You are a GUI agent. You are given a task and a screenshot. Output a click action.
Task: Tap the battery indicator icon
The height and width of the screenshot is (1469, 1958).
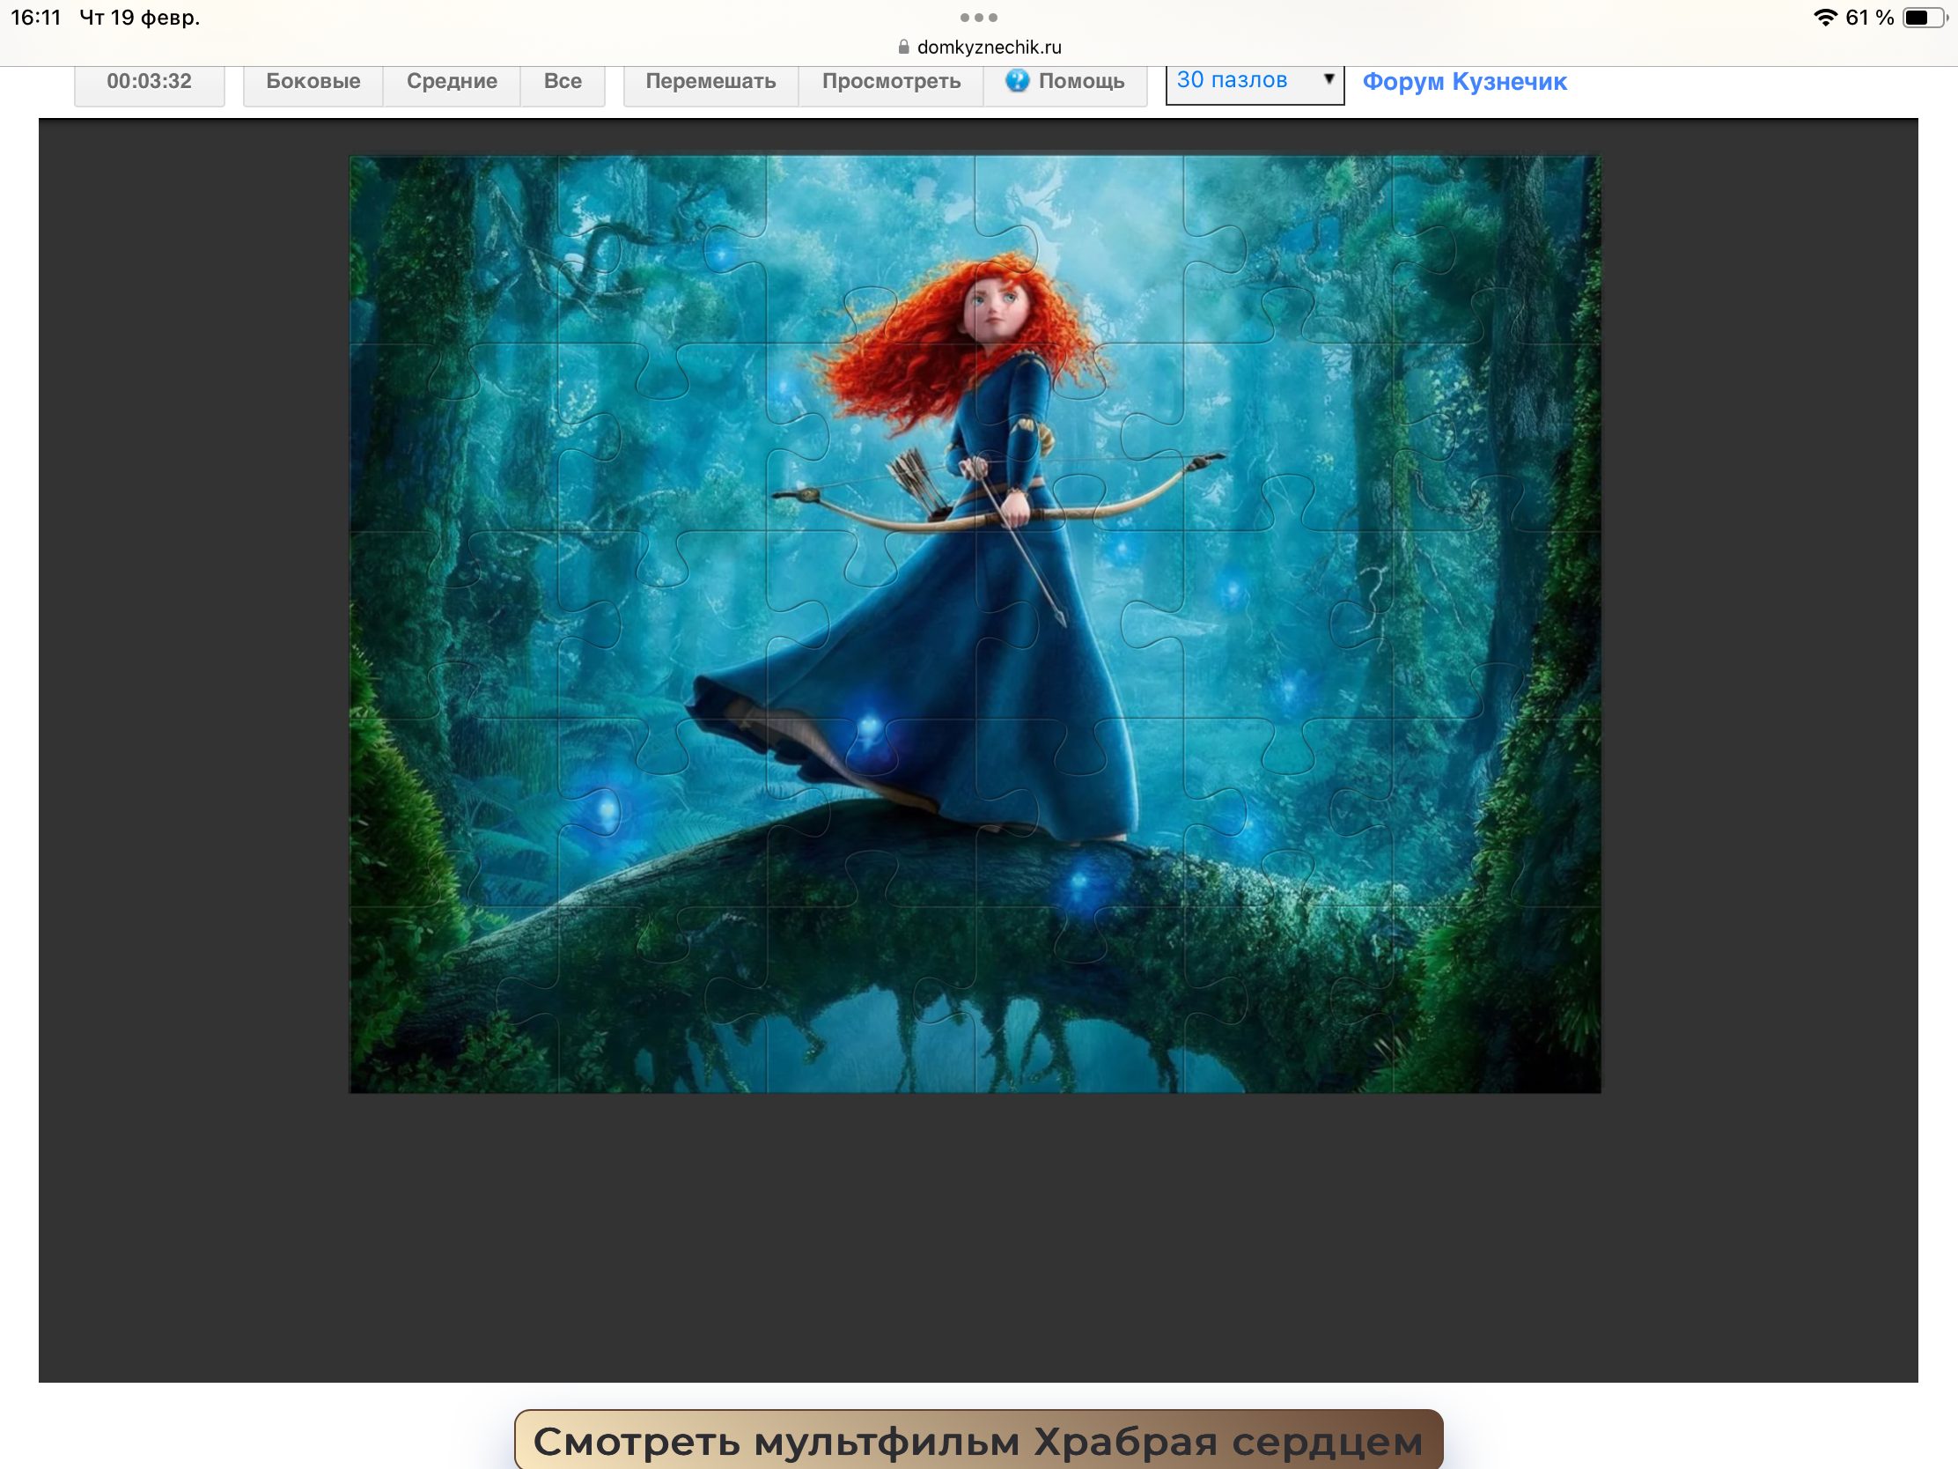(1925, 18)
